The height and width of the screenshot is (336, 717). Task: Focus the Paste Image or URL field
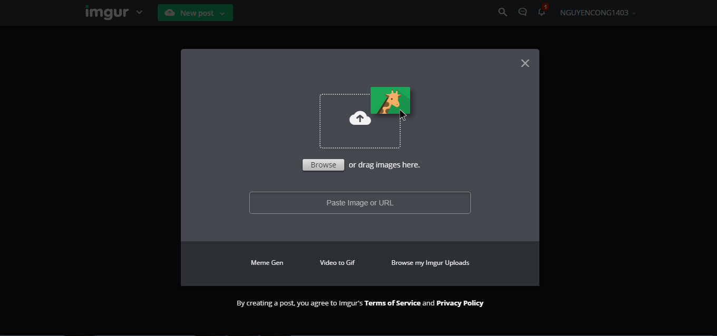(360, 203)
